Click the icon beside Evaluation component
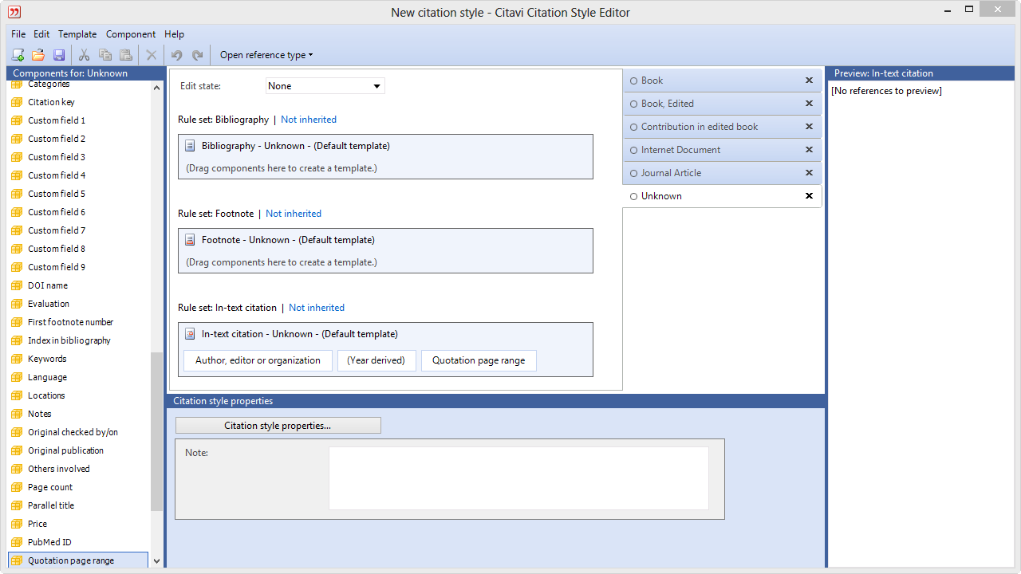 [17, 304]
